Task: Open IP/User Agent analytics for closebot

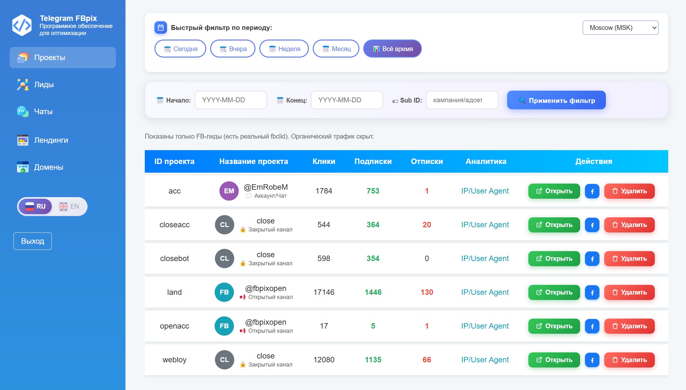Action: pos(485,258)
